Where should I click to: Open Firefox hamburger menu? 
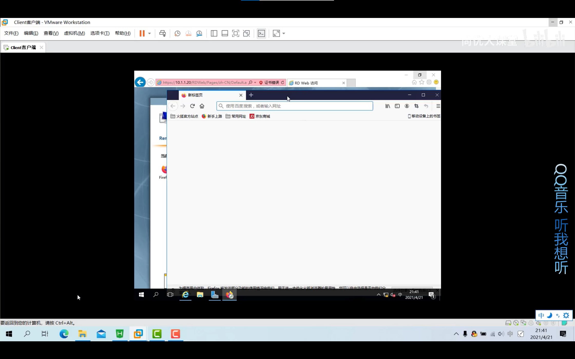[x=438, y=106]
